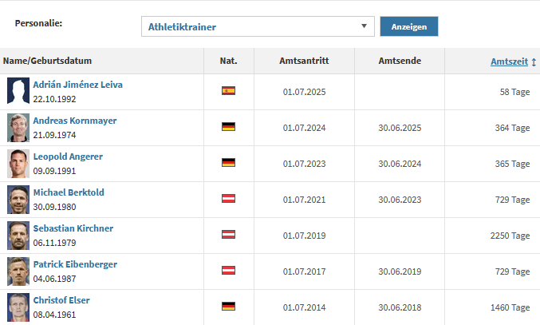Click the German flag in Christof Elser's row

pyautogui.click(x=228, y=307)
